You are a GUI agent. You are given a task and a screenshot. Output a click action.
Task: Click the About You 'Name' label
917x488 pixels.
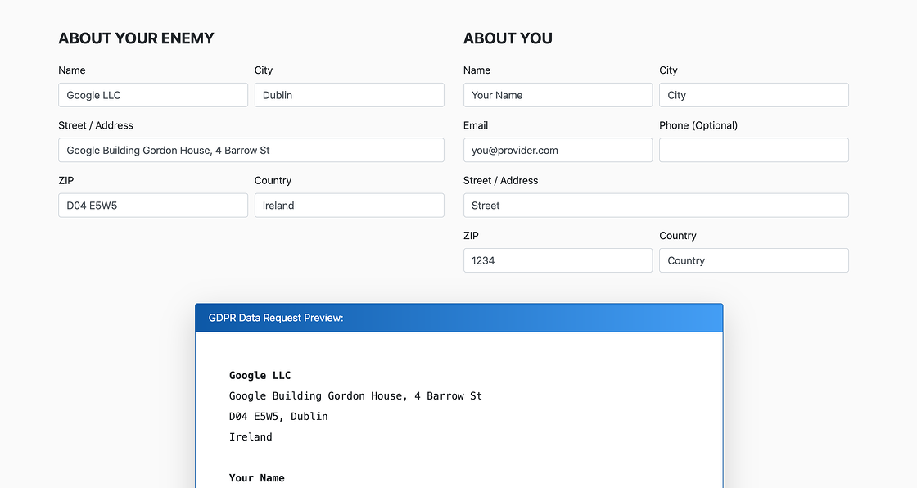coord(477,70)
